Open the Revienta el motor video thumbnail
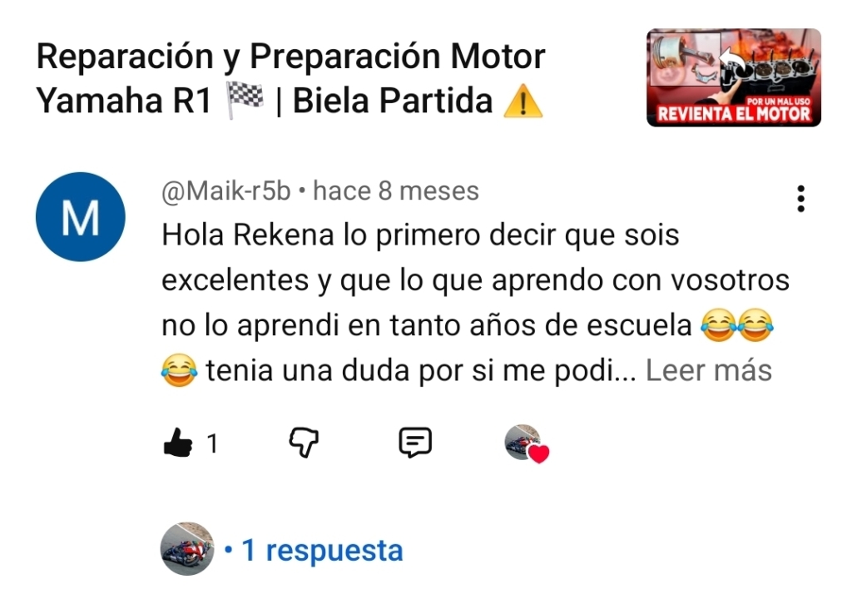This screenshot has width=857, height=609. pos(734,77)
